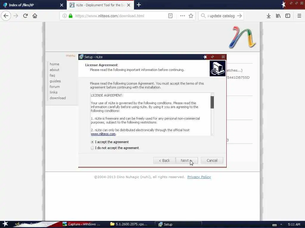This screenshot has height=228, width=305.
Task: Click the Next button in setup
Action: [186, 161]
